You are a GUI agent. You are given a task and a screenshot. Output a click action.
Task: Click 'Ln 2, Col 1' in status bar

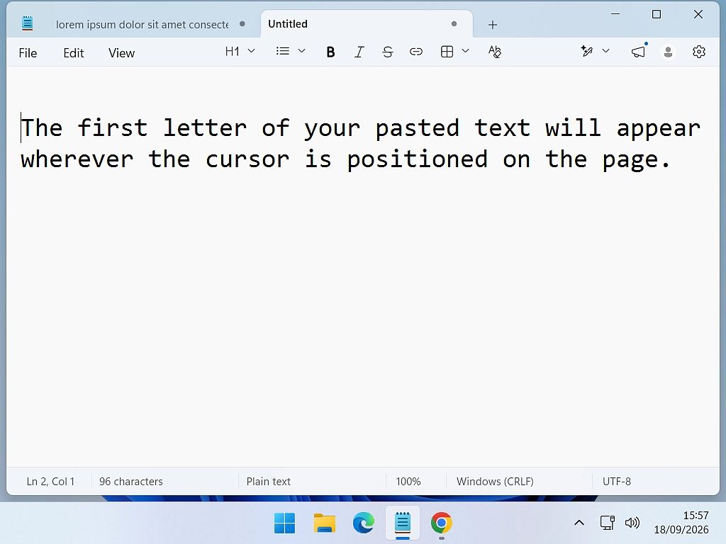click(x=50, y=482)
